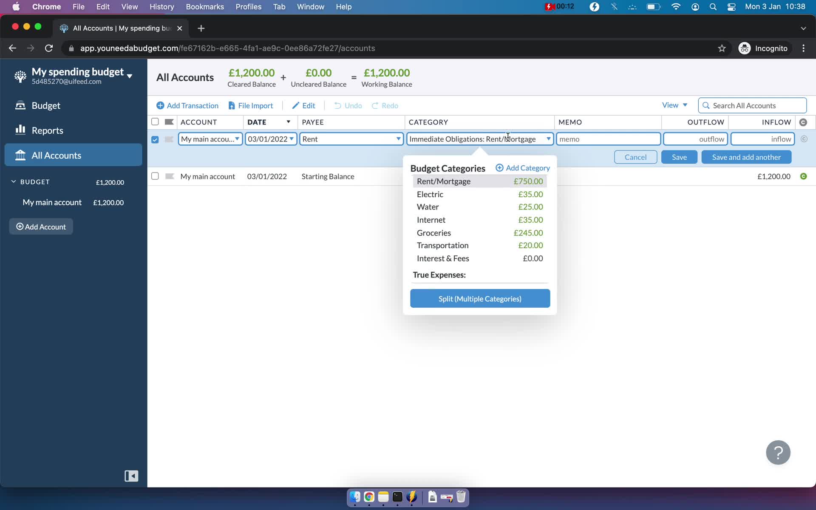Click the Save and add another button
This screenshot has width=816, height=510.
[x=746, y=157]
